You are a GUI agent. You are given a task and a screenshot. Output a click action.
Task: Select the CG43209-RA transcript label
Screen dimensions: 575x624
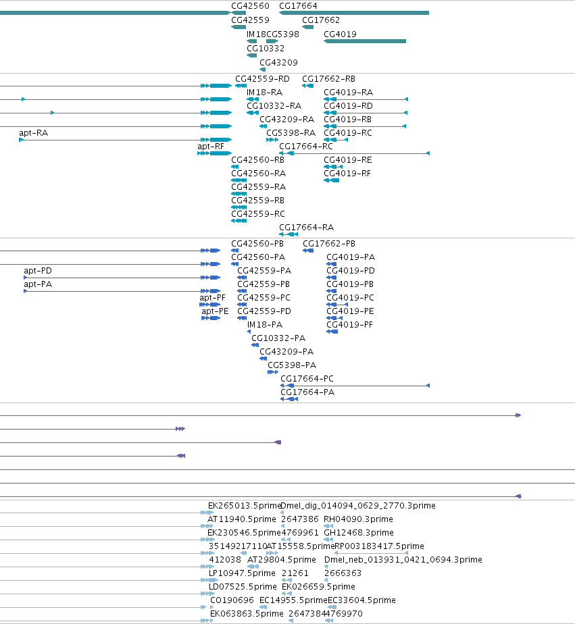click(x=286, y=120)
